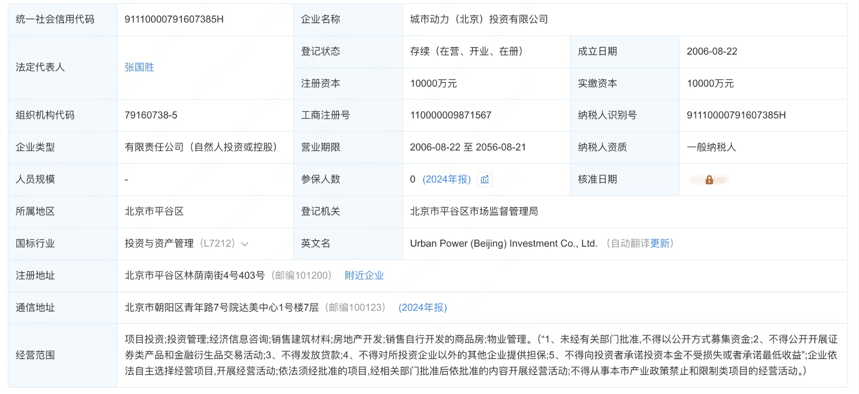This screenshot has height=394, width=859.
Task: Select the unified social credit code 91110000791607385H
Action: [174, 19]
